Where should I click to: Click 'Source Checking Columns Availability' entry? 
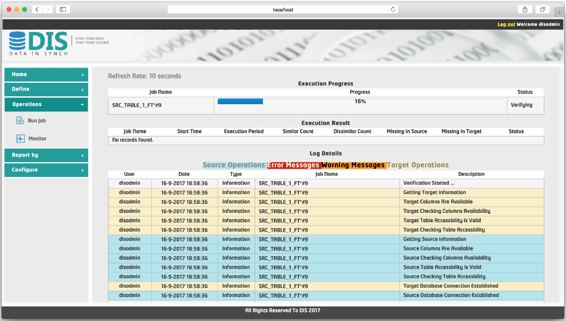[447, 258]
